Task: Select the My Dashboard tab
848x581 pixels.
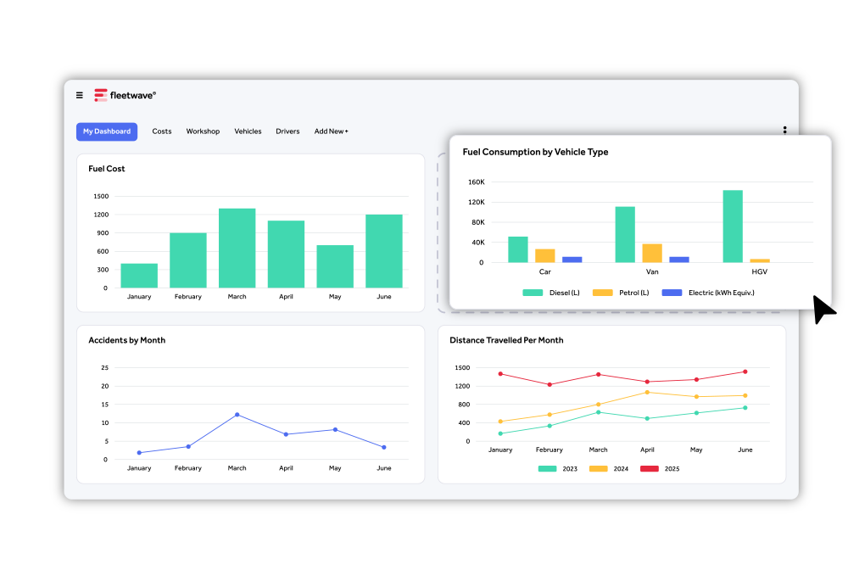Action: coord(107,131)
